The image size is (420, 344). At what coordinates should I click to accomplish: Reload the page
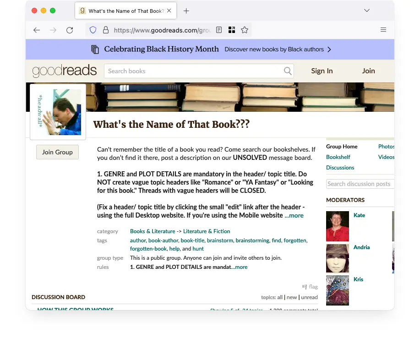70,30
